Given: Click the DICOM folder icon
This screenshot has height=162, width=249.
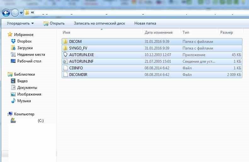Looking at the screenshot, I should [65, 42].
